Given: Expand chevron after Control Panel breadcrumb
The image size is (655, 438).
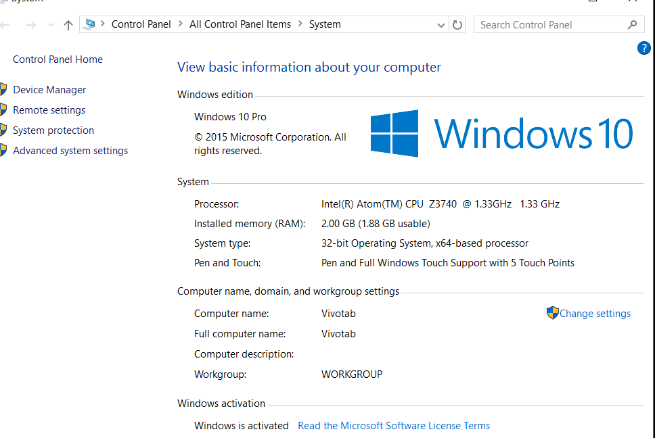Looking at the screenshot, I should point(181,24).
